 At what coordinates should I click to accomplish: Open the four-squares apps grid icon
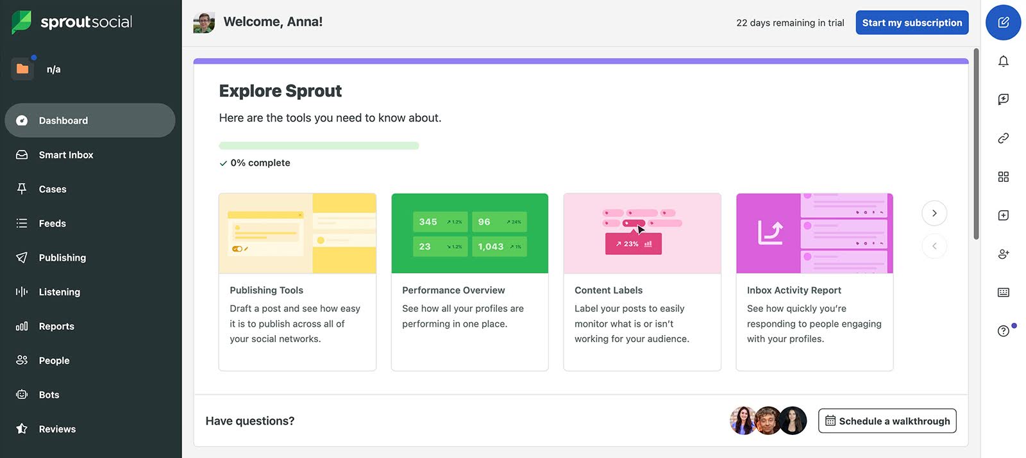[x=1004, y=177]
